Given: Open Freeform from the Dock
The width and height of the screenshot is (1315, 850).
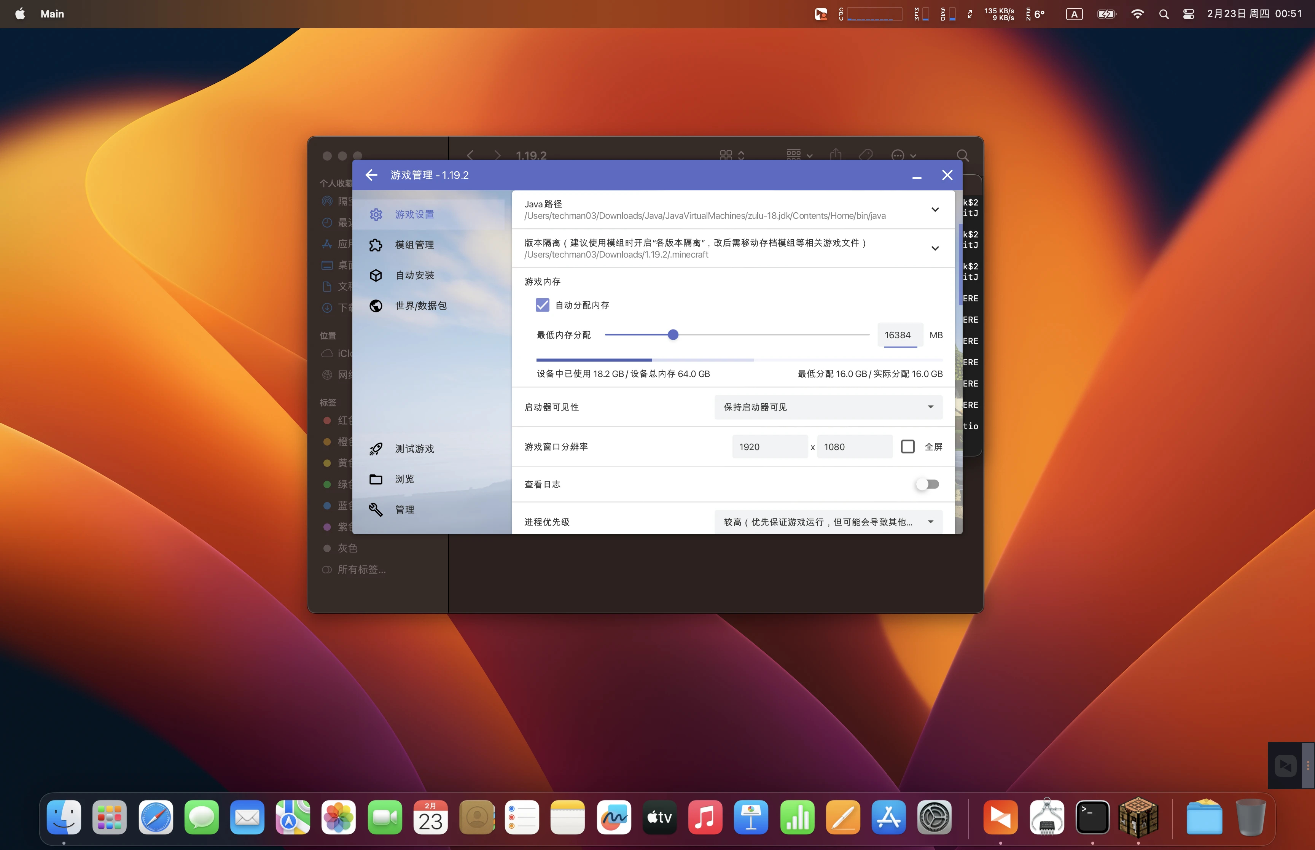Looking at the screenshot, I should coord(614,817).
